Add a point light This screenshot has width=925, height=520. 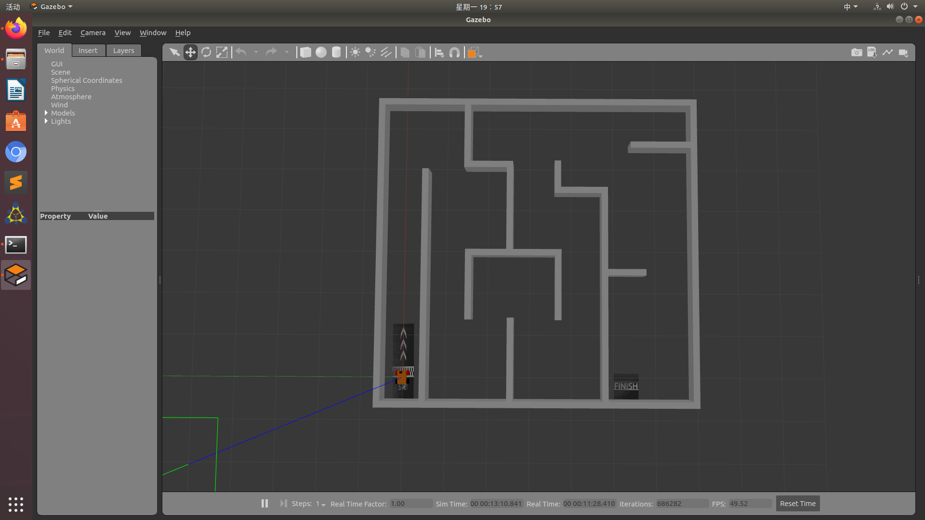pyautogui.click(x=355, y=52)
